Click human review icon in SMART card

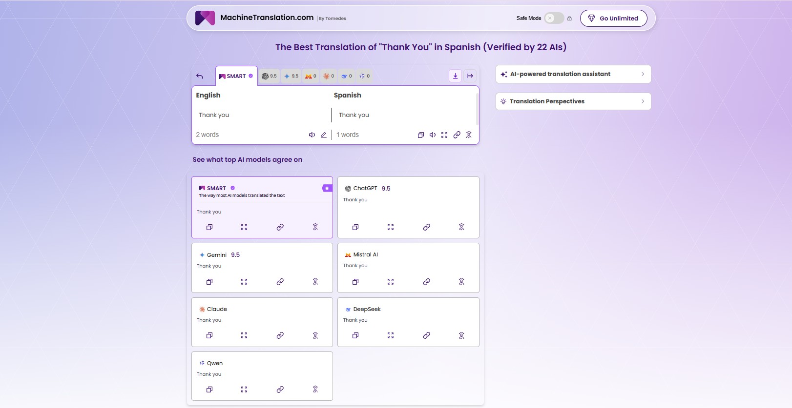[x=315, y=227]
